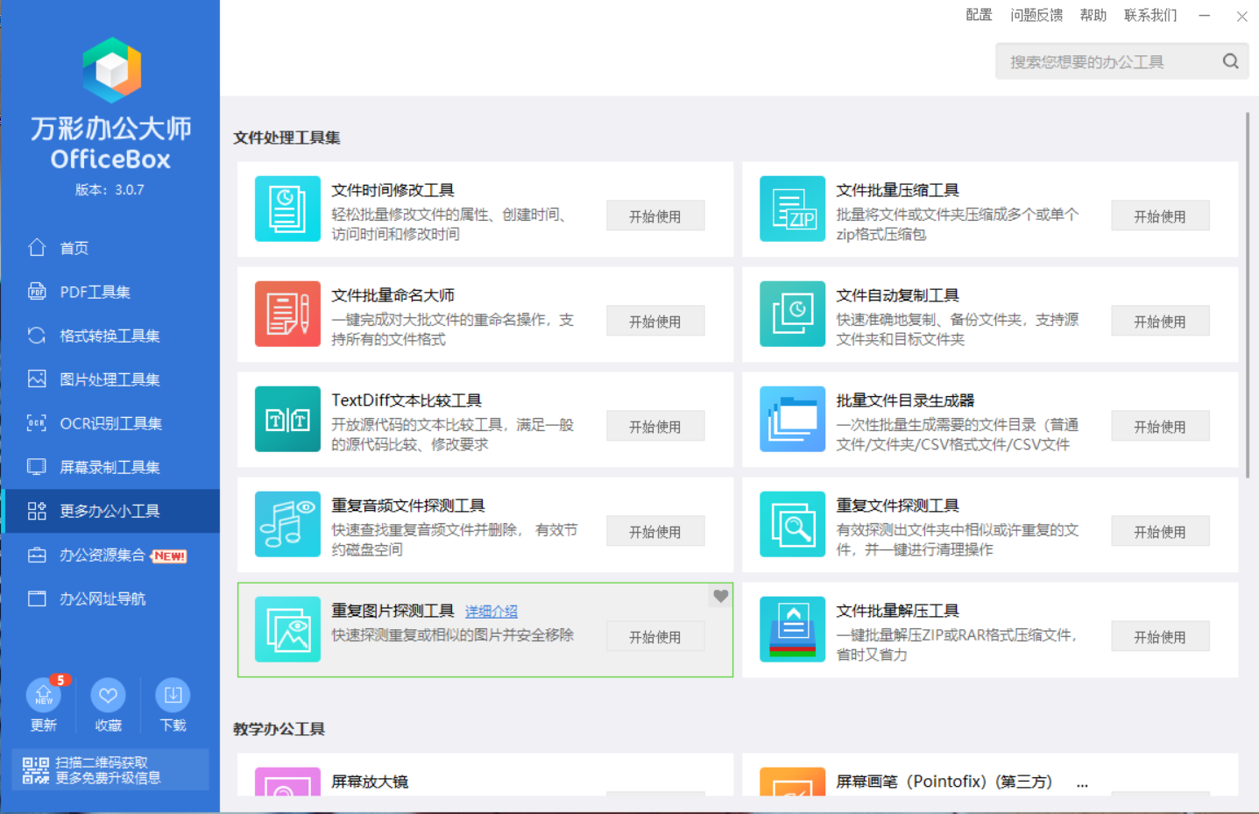Start 重复文件探测工具 with 开始使用

[1160, 532]
